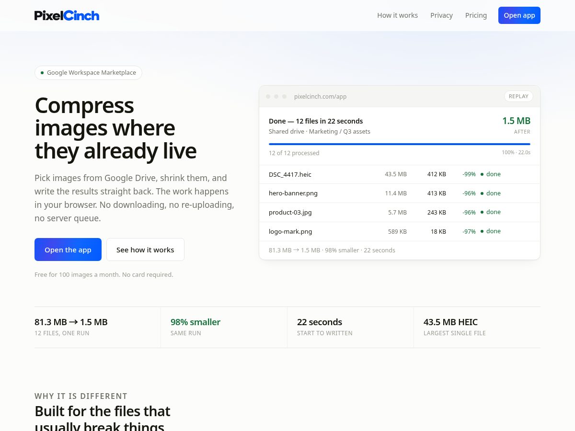Select the hero-banner.png file name
This screenshot has height=431, width=575.
pos(293,193)
